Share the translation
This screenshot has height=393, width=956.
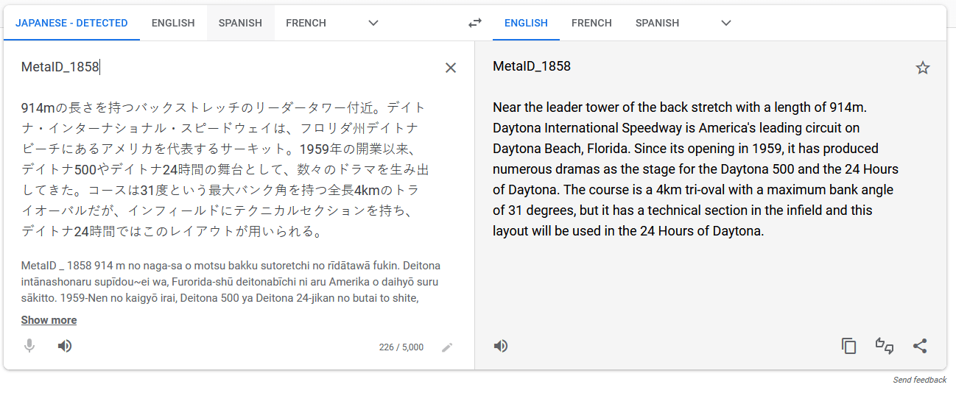(x=920, y=346)
